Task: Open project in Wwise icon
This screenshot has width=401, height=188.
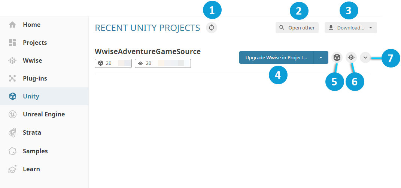Action: pos(351,57)
